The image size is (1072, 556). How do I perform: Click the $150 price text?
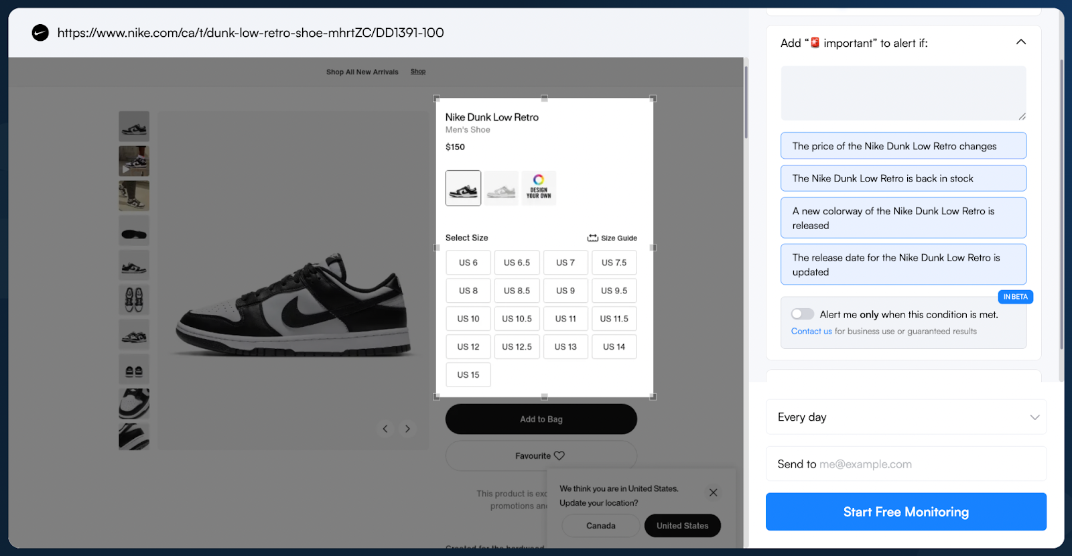(455, 147)
